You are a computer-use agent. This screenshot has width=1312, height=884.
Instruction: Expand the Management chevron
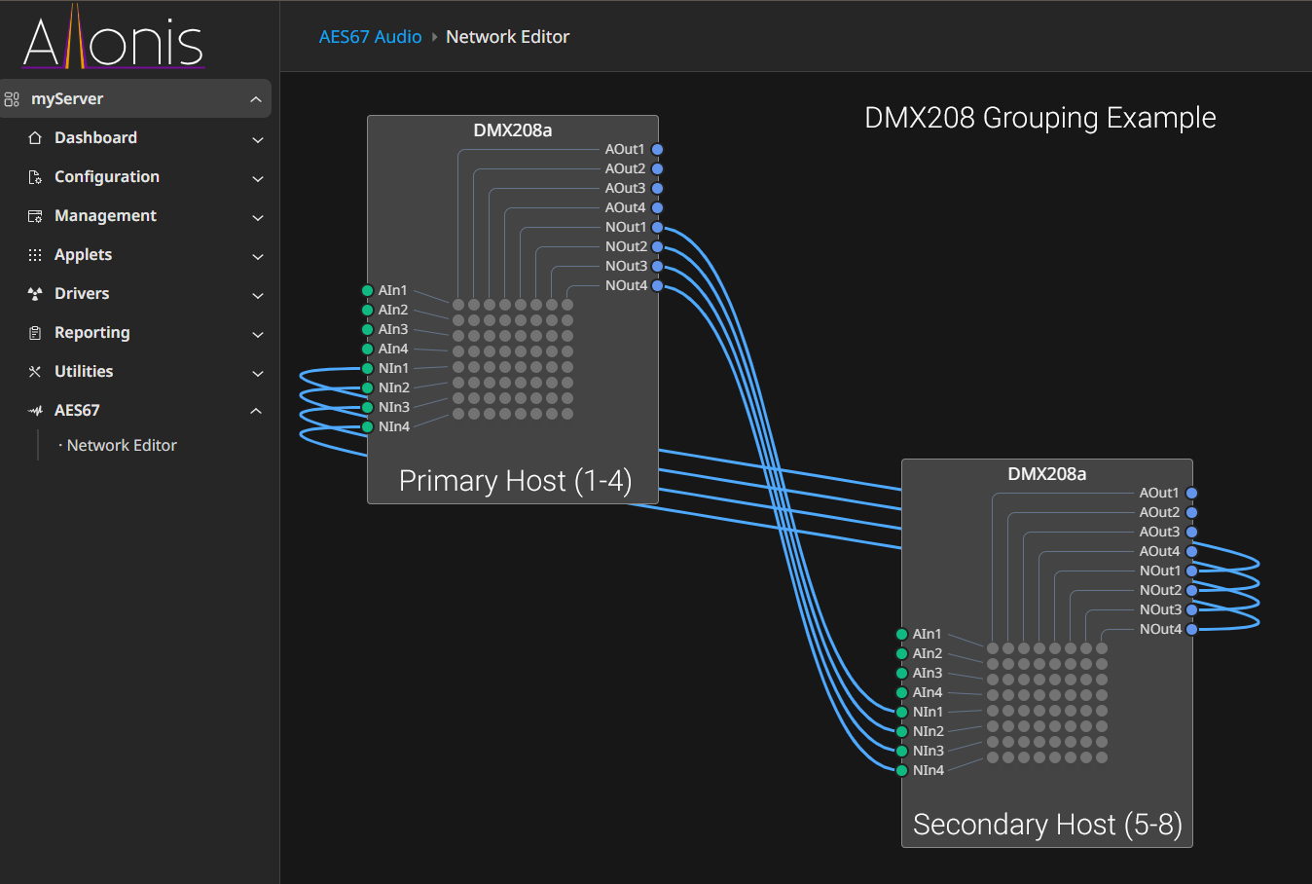258,217
